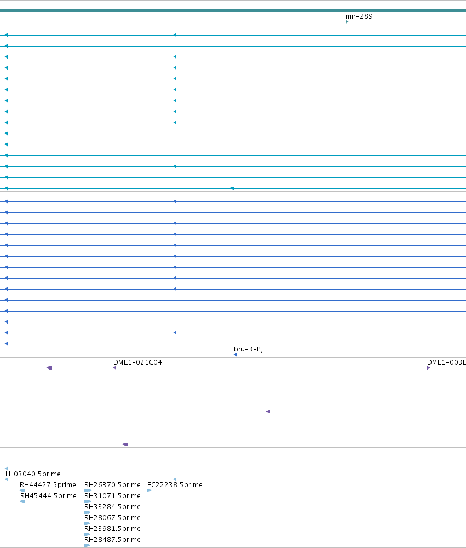This screenshot has height=548, width=466.
Task: Click the purple block ending the lowest purple line
Action: (x=125, y=445)
